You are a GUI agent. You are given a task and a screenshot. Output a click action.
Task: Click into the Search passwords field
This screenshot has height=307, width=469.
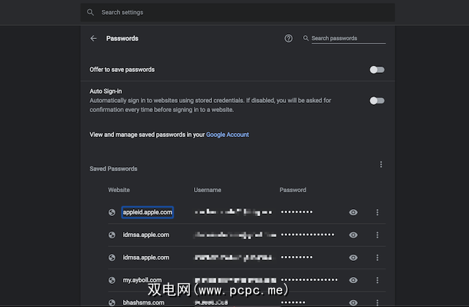(x=348, y=38)
